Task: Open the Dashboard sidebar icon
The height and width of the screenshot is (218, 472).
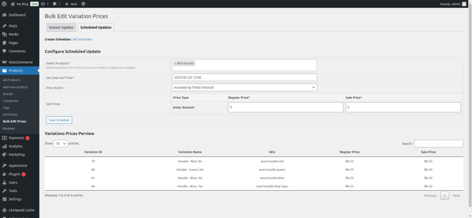Action: tap(4, 15)
